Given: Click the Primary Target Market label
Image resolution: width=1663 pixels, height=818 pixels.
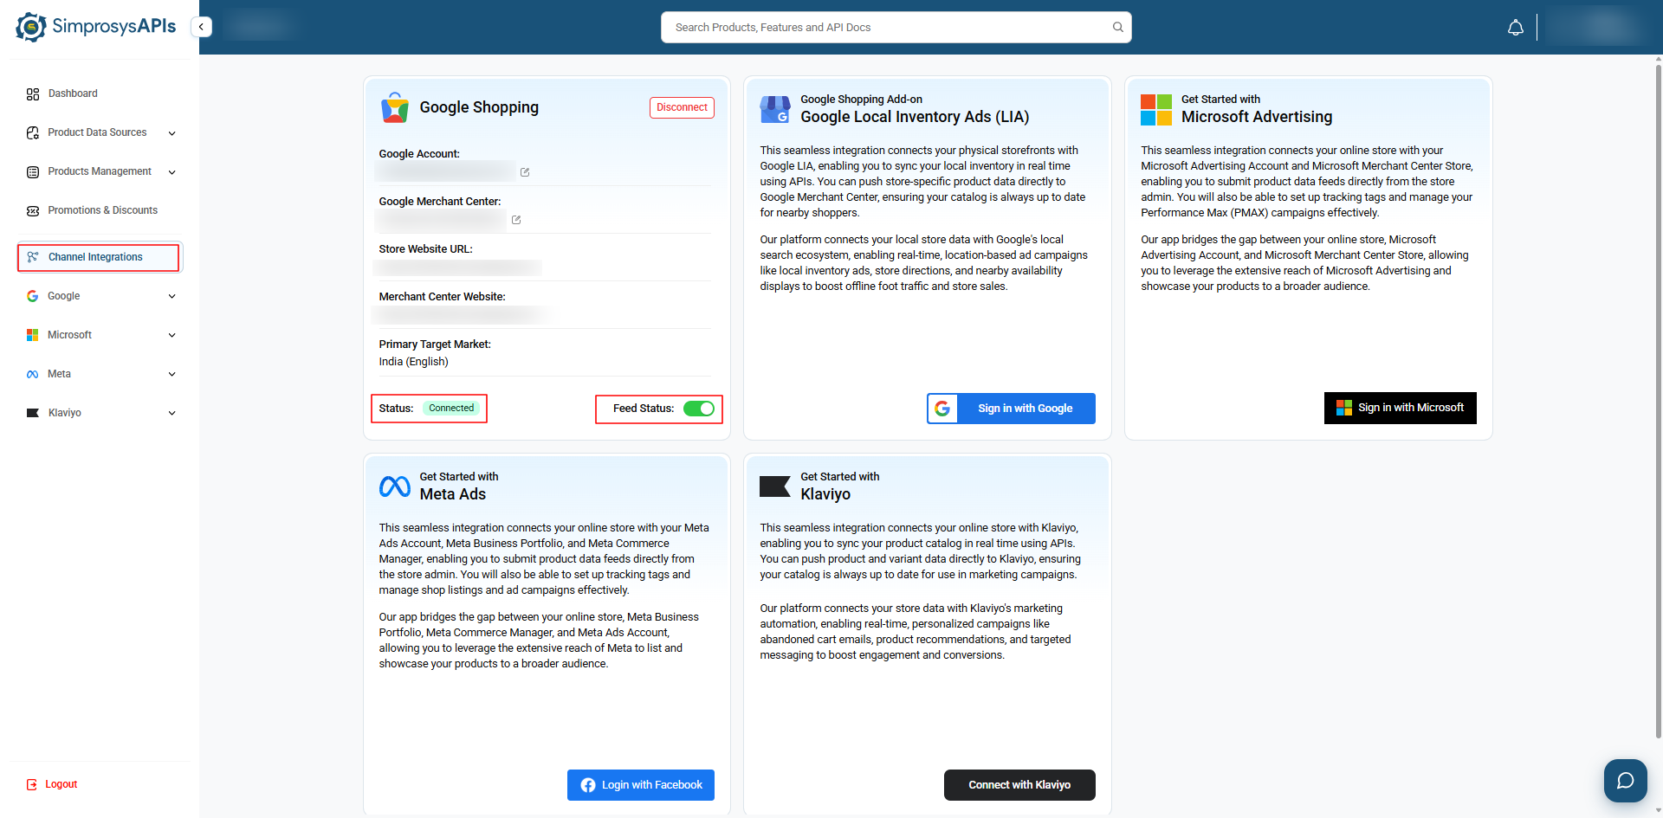Looking at the screenshot, I should [x=435, y=345].
